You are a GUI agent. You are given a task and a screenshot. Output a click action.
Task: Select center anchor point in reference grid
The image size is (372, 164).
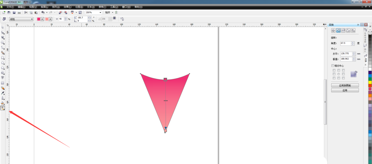tap(339, 74)
